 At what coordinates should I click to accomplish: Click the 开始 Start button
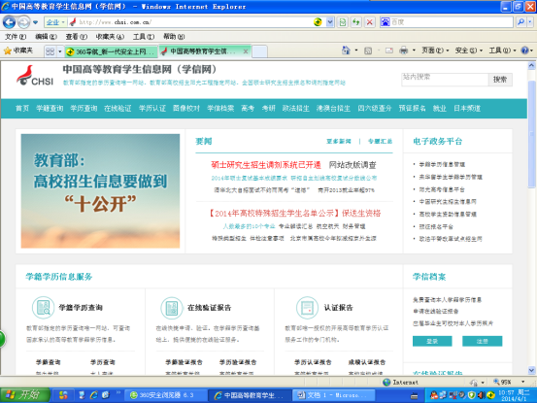click(x=24, y=395)
